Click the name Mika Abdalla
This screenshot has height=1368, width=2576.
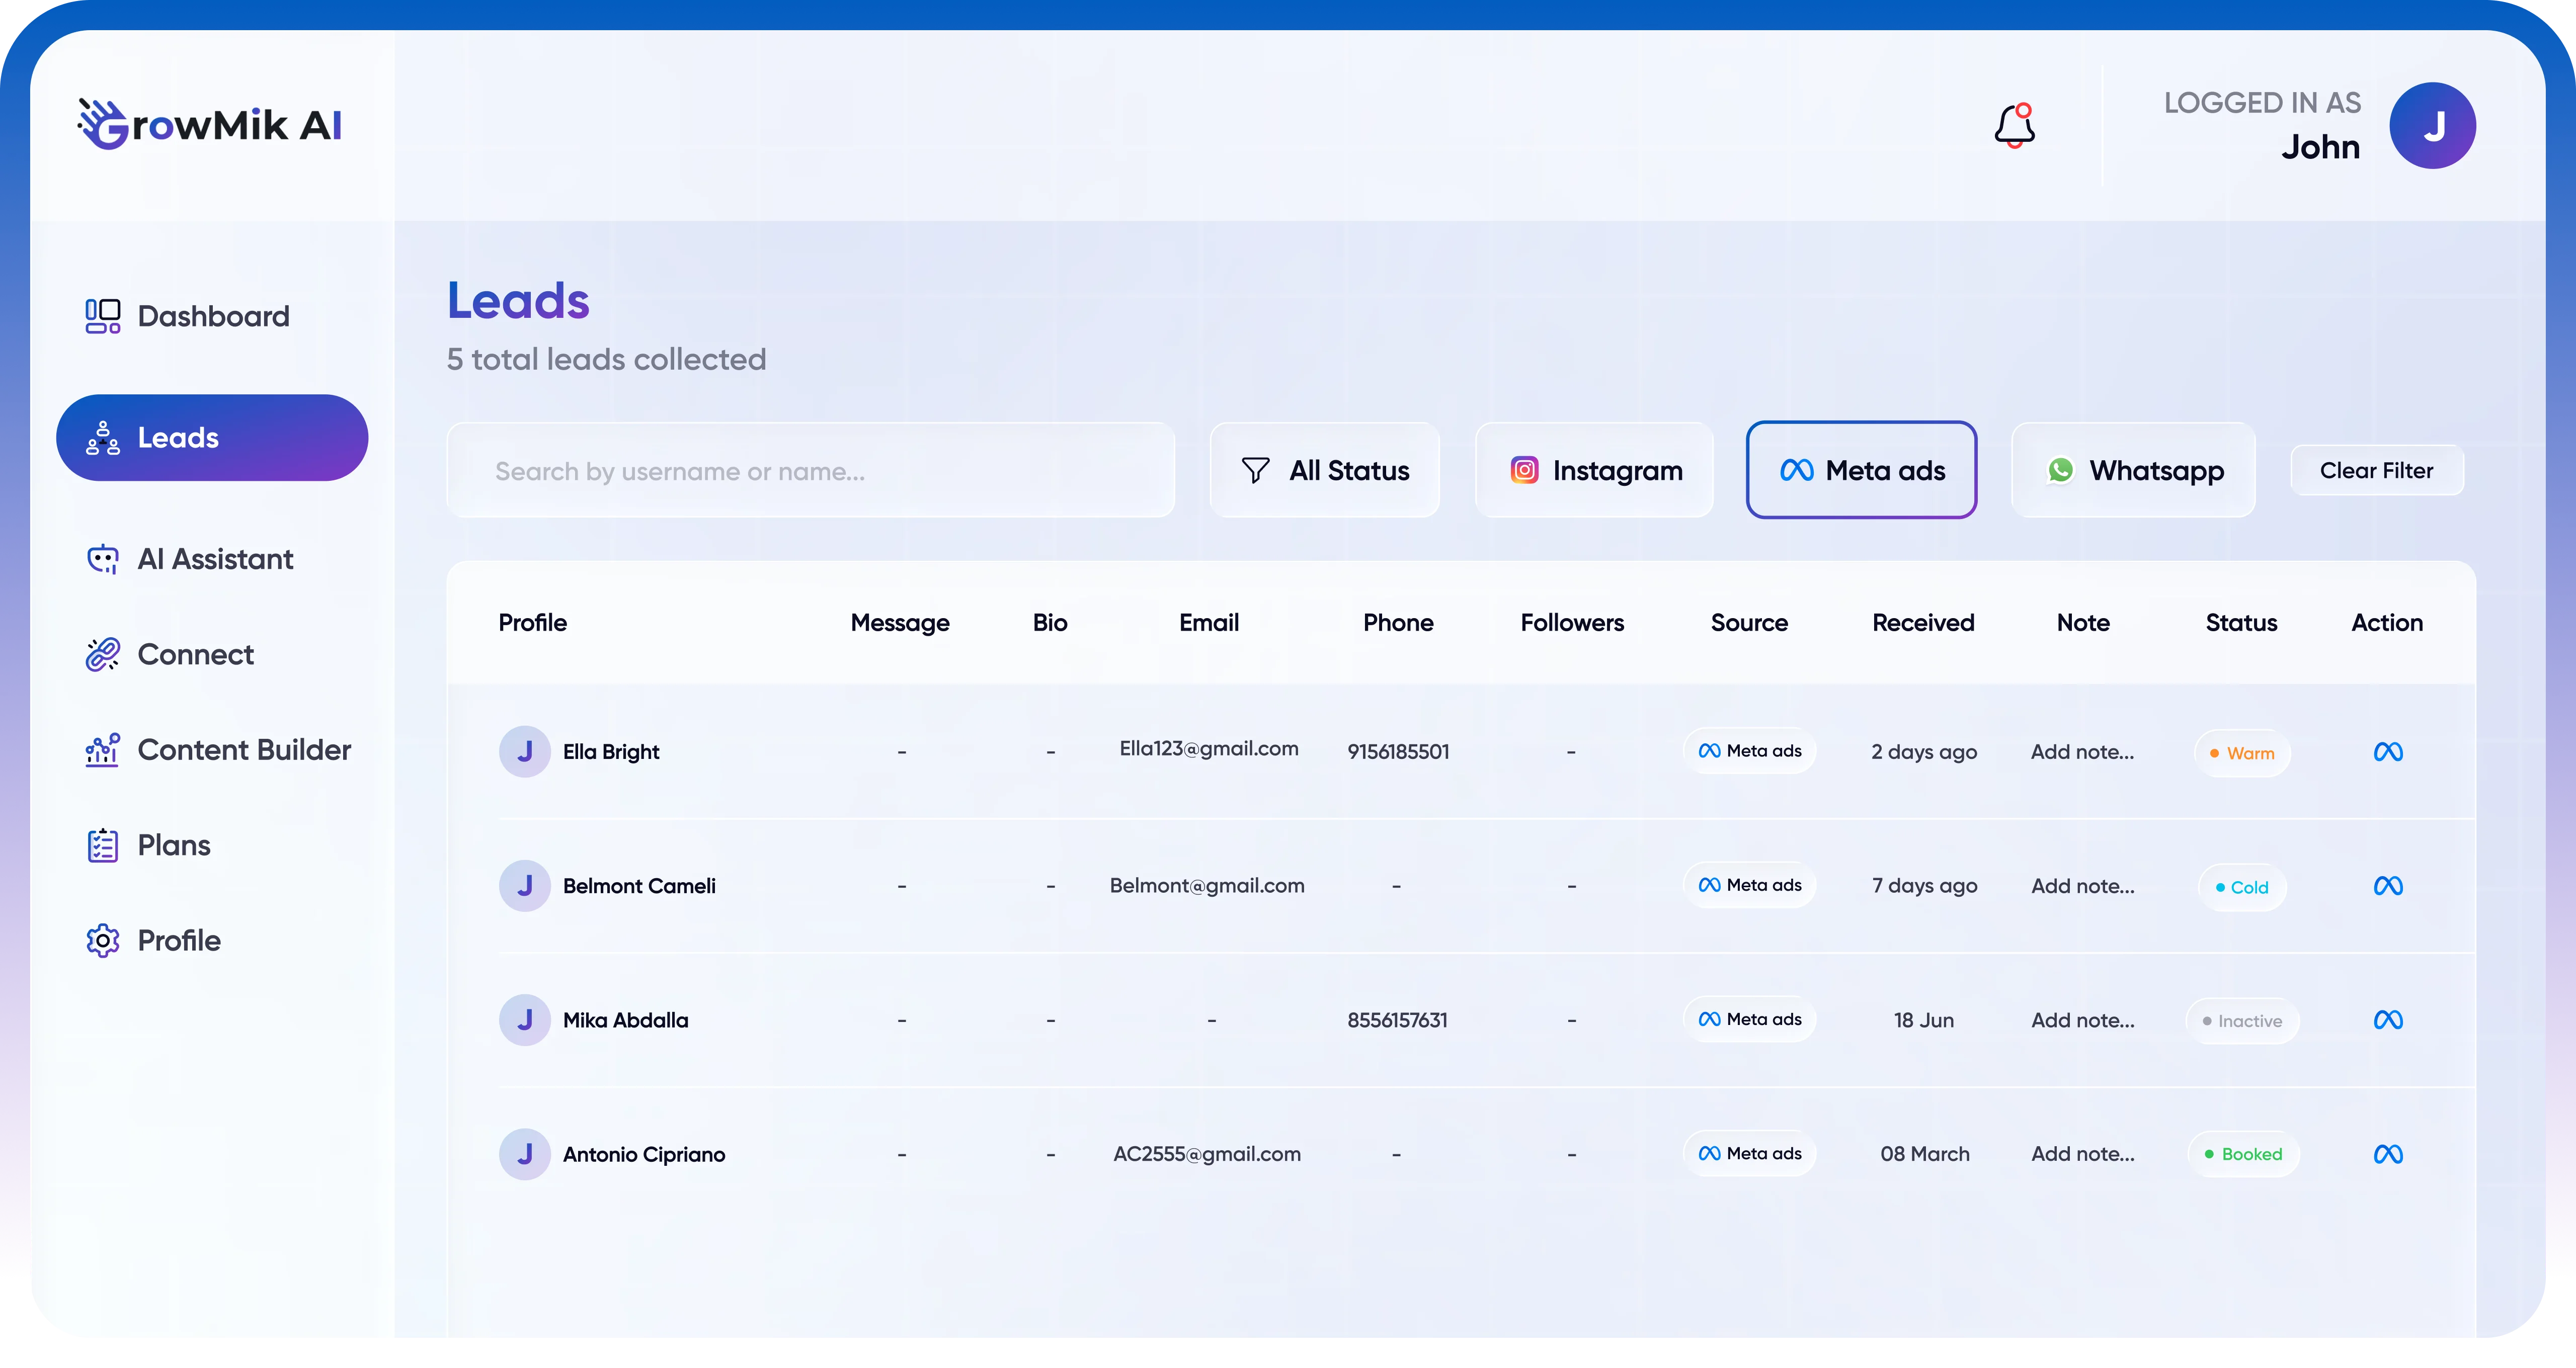click(625, 1020)
